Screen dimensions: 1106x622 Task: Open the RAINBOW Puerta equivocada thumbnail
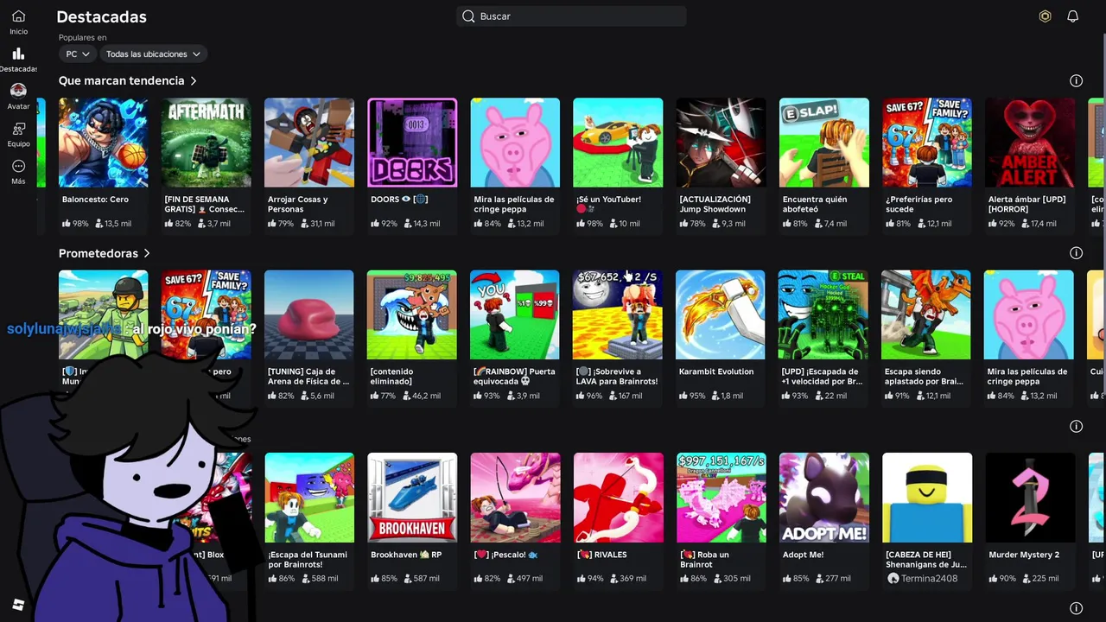click(515, 314)
